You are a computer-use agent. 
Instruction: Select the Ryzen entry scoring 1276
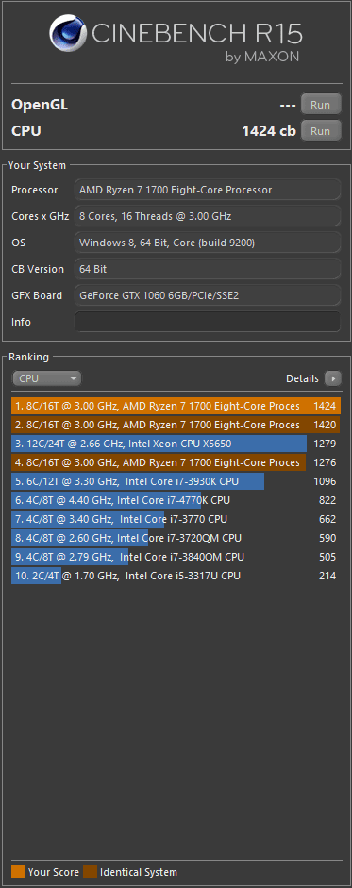pos(176,462)
